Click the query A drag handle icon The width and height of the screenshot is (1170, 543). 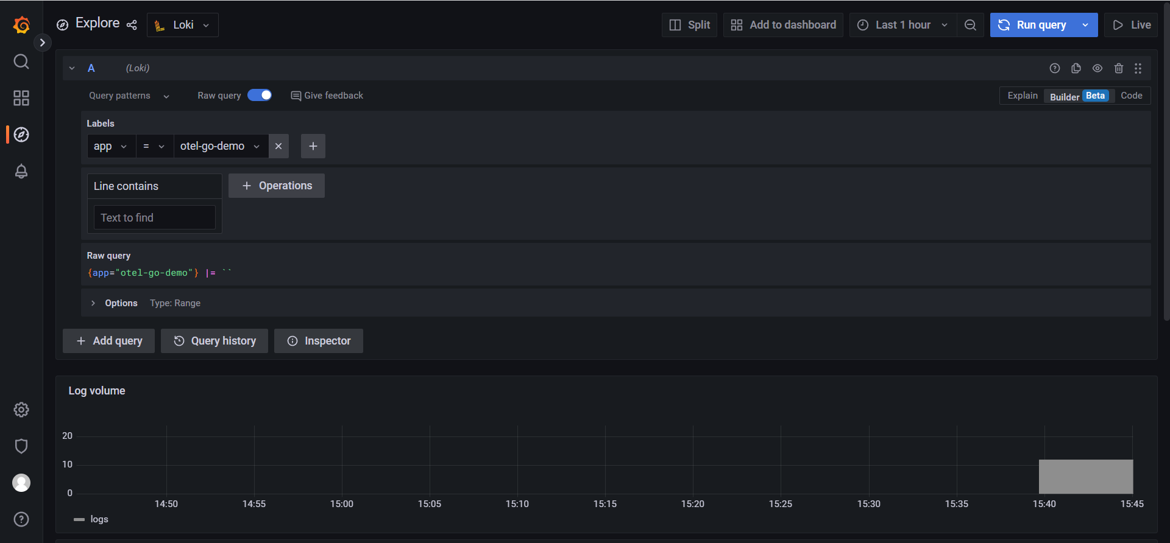pos(1138,68)
